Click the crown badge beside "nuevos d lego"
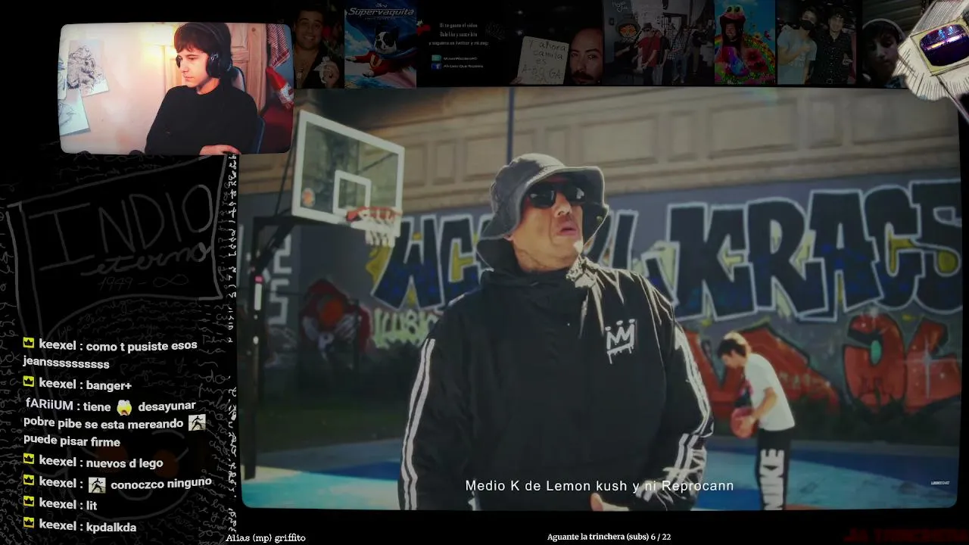This screenshot has height=545, width=969. 29,459
